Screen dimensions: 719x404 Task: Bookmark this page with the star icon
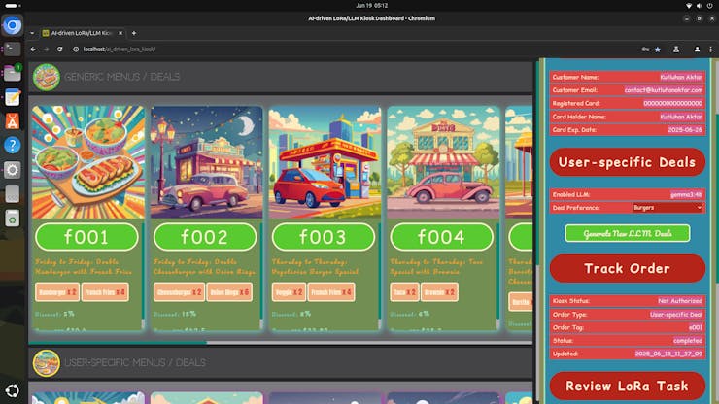(658, 50)
